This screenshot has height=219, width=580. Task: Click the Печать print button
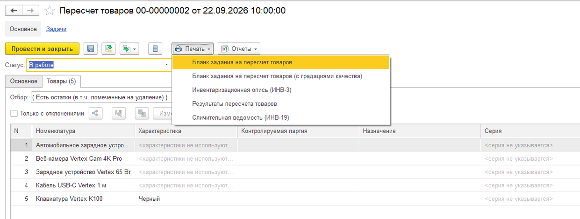[x=193, y=48]
